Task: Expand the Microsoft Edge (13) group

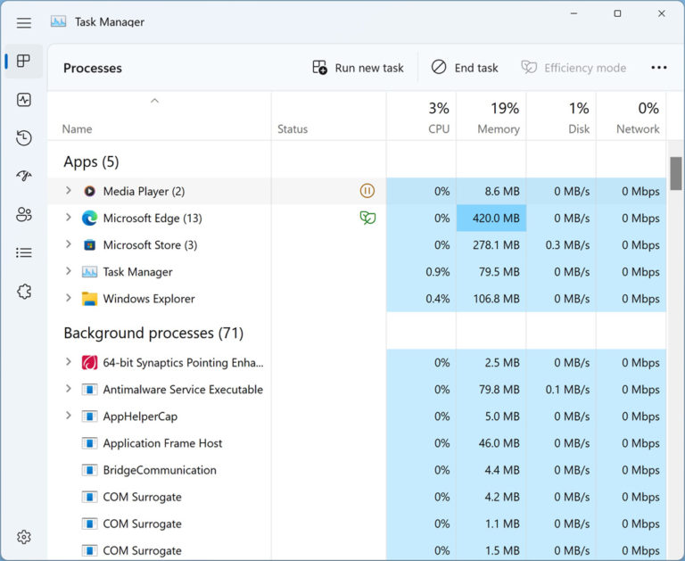Action: (68, 217)
